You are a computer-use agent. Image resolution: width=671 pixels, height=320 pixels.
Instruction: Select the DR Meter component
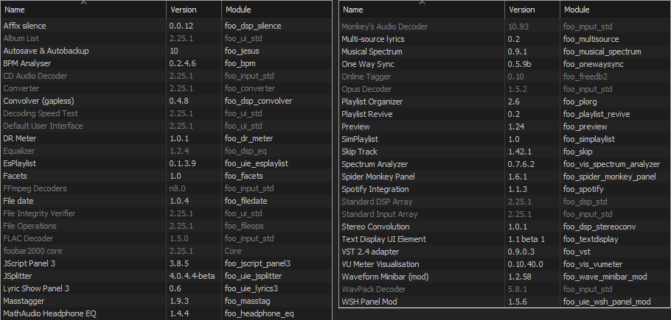[x=167, y=138]
